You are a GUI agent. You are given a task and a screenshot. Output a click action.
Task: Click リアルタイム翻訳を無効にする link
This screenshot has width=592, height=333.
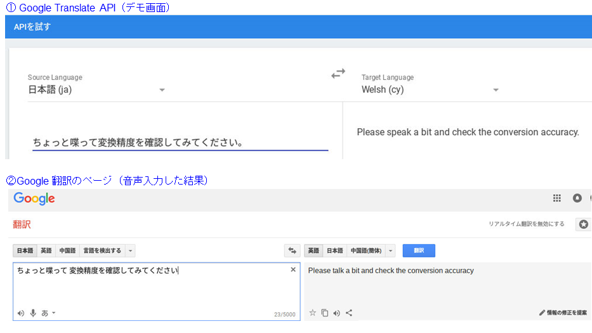[x=526, y=224]
